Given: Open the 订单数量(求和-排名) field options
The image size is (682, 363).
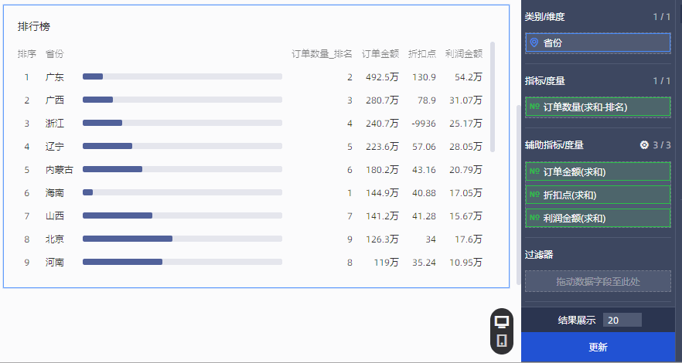Looking at the screenshot, I should [598, 107].
